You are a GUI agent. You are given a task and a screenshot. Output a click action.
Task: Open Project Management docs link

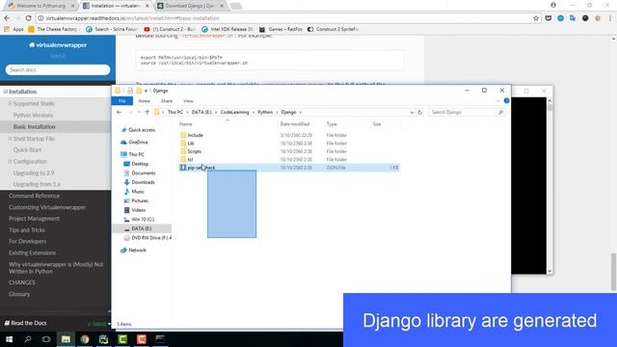[x=35, y=219]
